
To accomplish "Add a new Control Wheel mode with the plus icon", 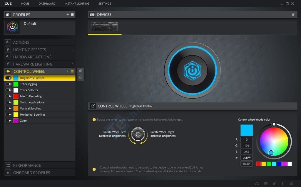I will pyautogui.click(x=68, y=71).
